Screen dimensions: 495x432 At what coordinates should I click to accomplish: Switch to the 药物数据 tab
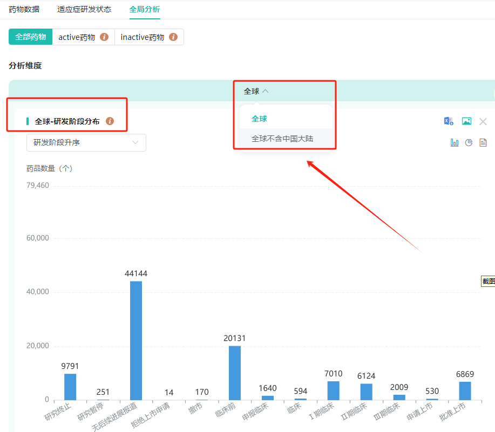pyautogui.click(x=24, y=9)
